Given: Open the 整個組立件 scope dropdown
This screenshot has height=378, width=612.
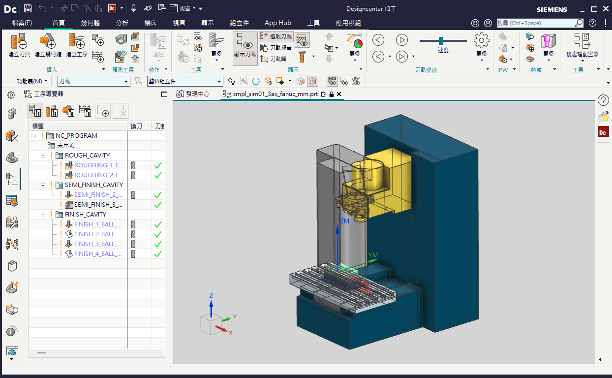Looking at the screenshot, I should pyautogui.click(x=185, y=81).
